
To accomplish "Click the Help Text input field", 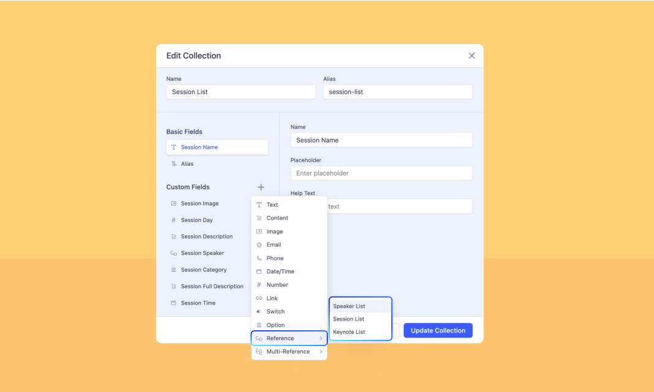I will point(399,207).
